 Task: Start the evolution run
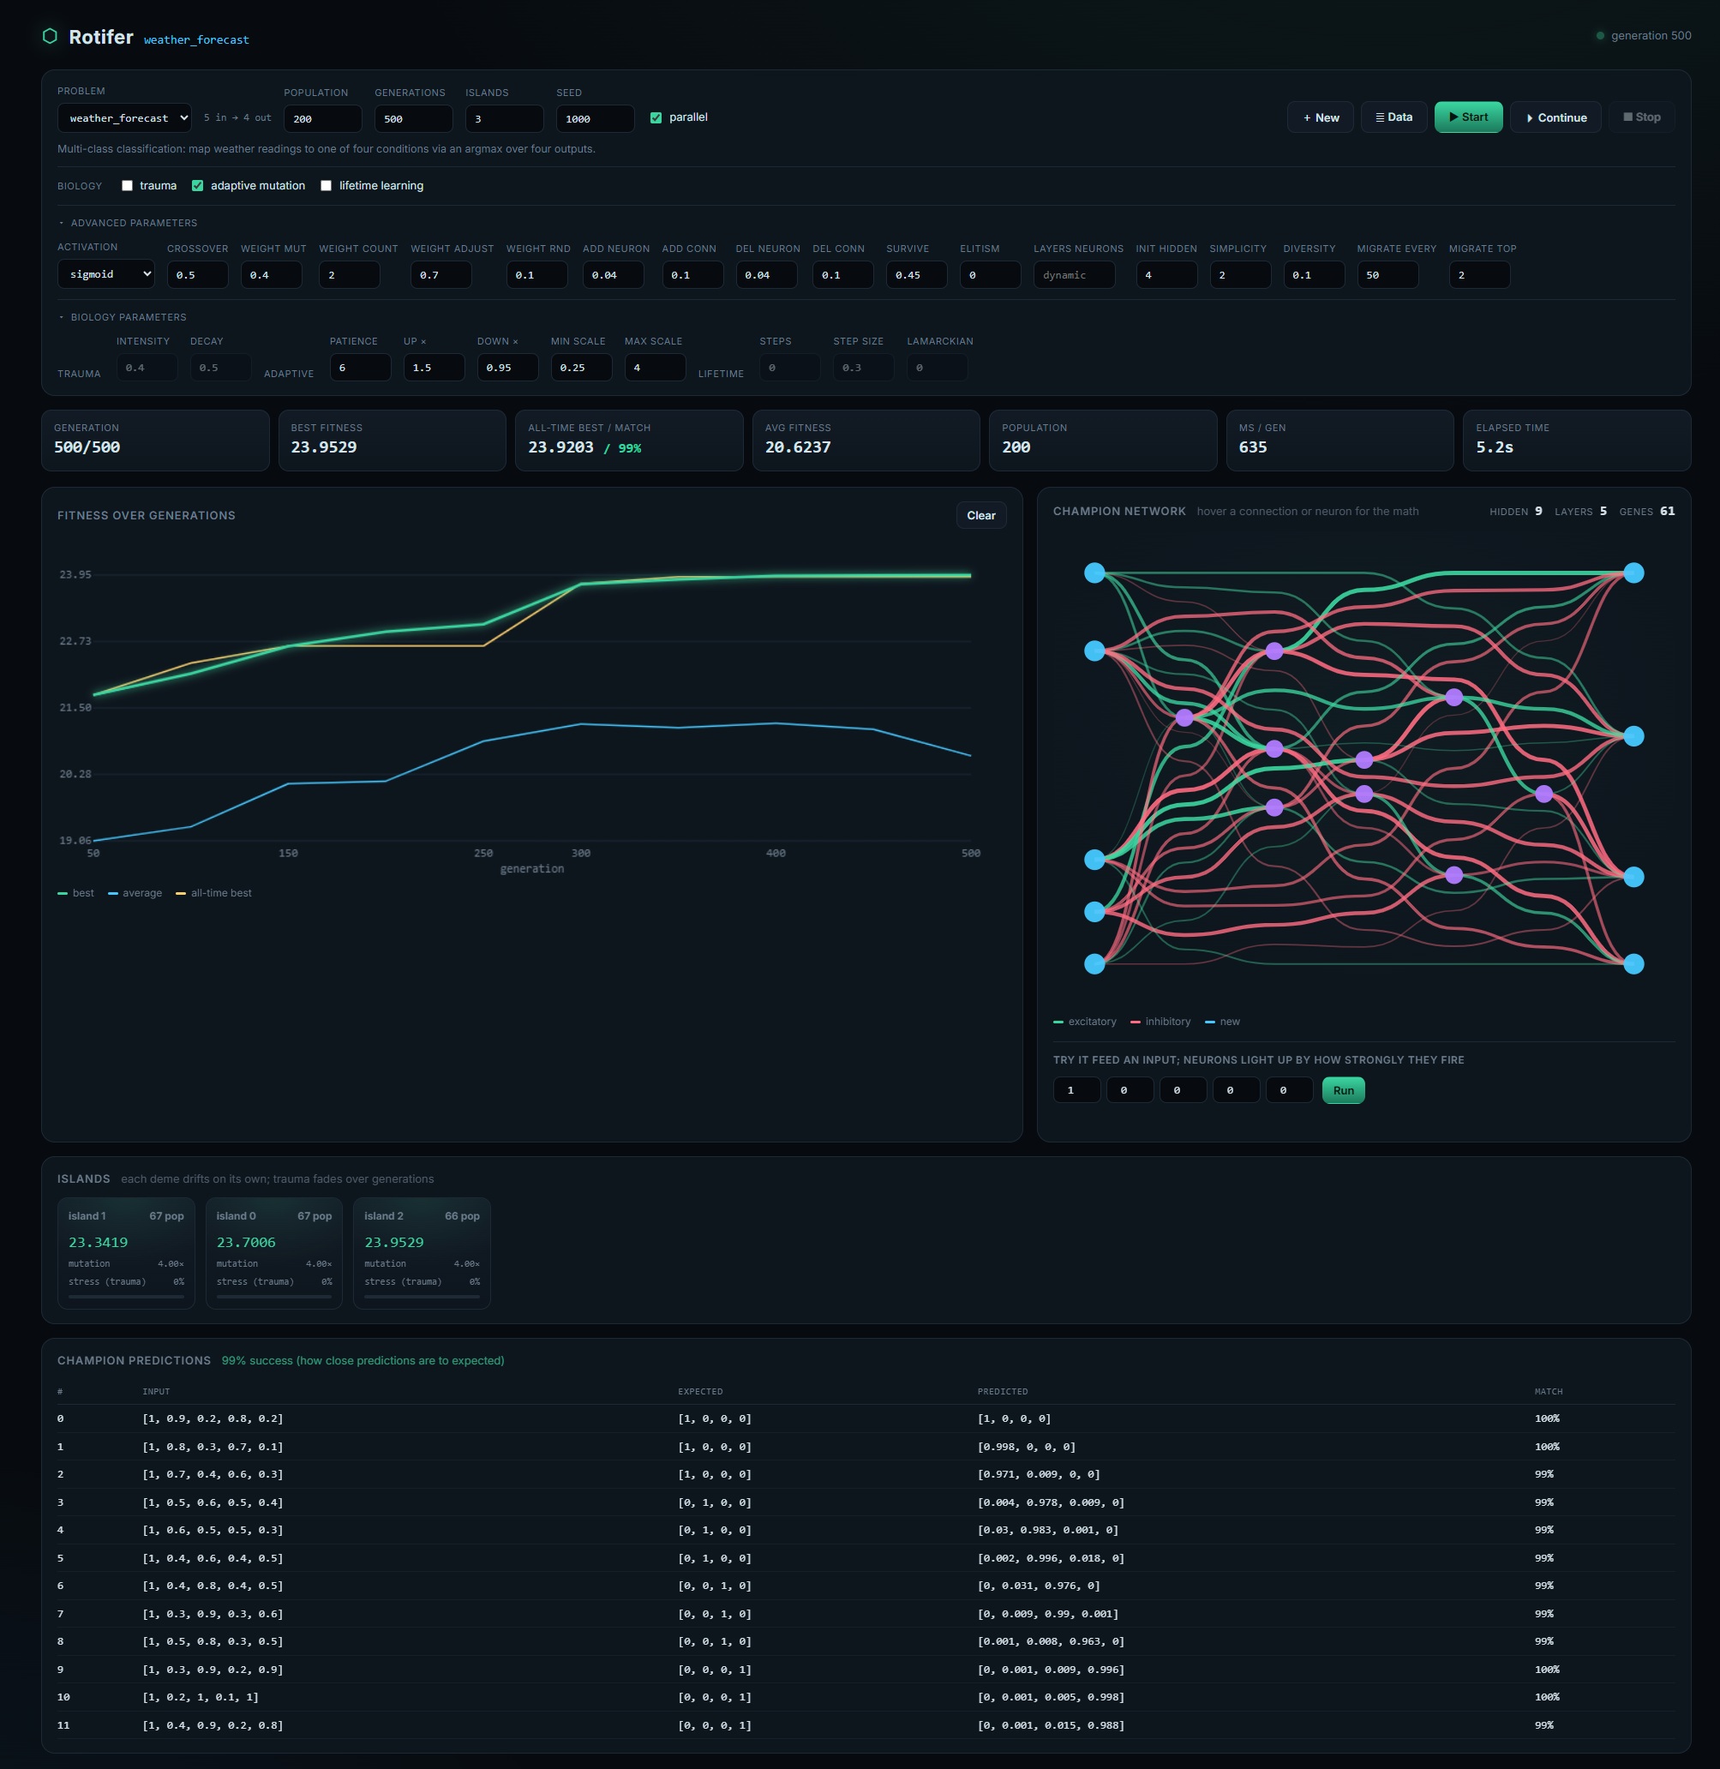(1468, 117)
